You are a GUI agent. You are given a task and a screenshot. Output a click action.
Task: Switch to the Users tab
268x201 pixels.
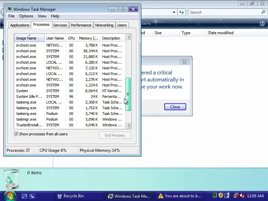click(x=122, y=25)
